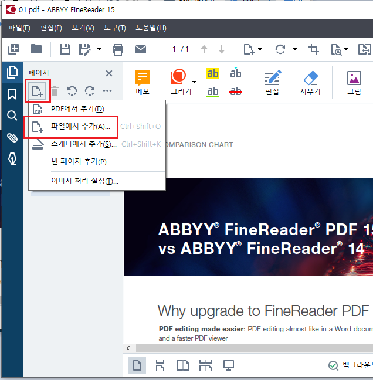Open the Help menu 도움말(H)
The height and width of the screenshot is (380, 373).
(151, 28)
